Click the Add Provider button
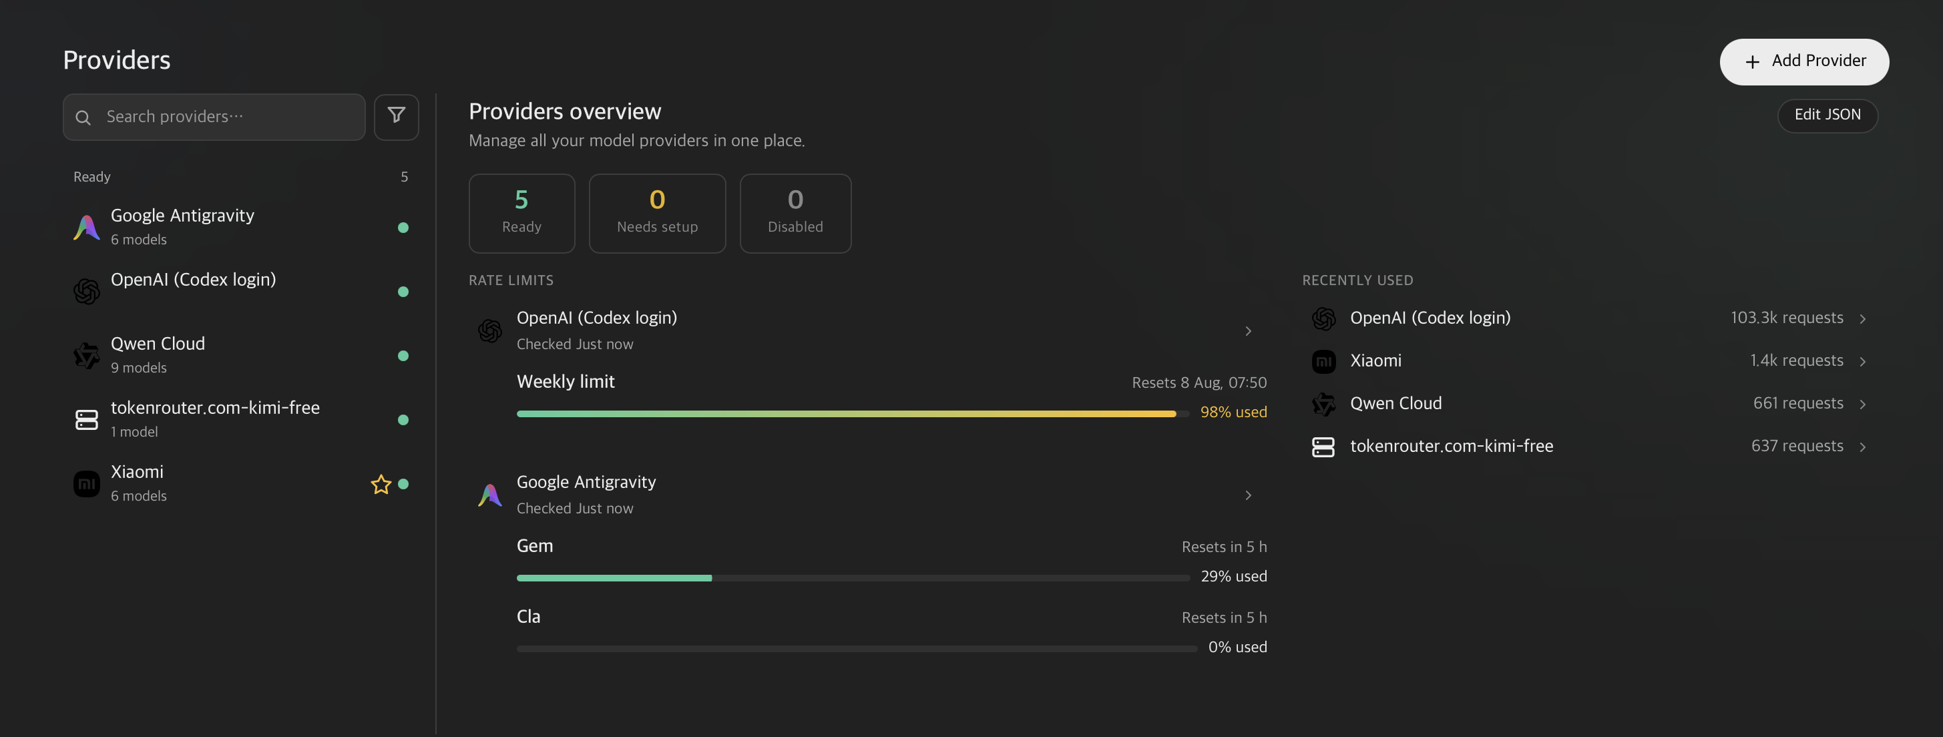Screen dimensions: 1943x737 (x=1804, y=62)
